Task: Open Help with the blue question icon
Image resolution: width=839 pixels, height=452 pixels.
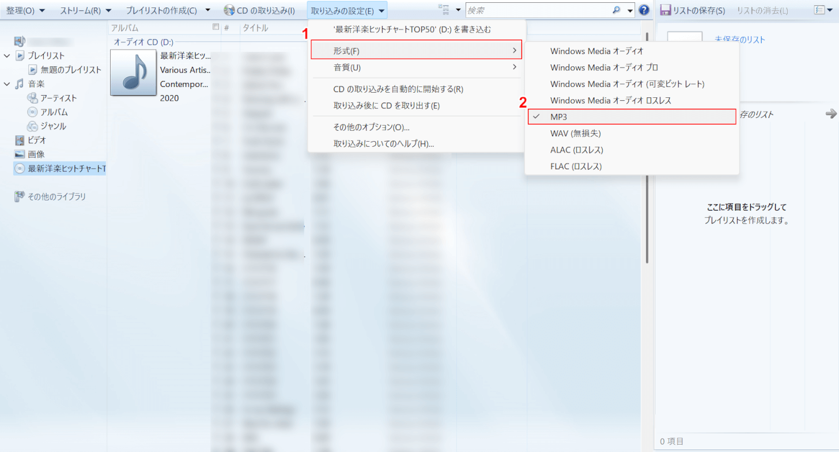Action: coord(644,10)
